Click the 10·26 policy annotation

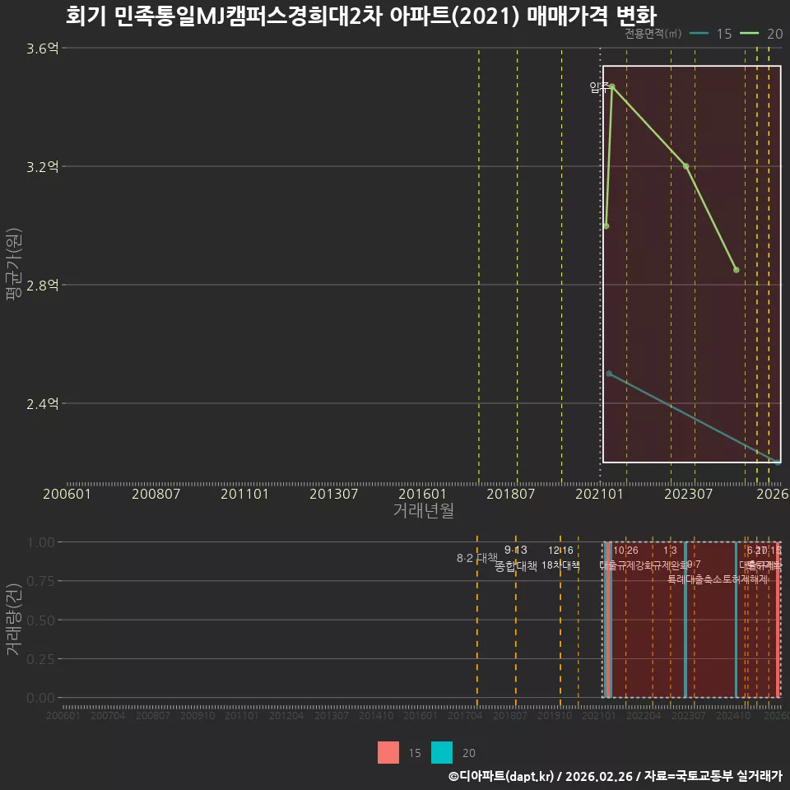[625, 551]
